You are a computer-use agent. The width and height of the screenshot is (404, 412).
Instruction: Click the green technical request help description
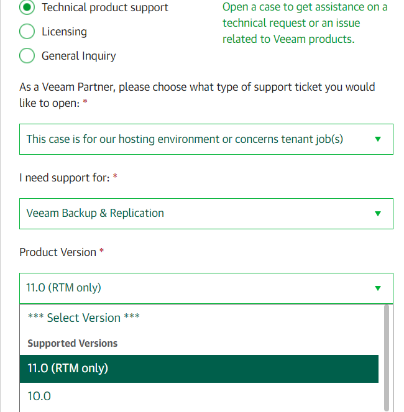(305, 23)
